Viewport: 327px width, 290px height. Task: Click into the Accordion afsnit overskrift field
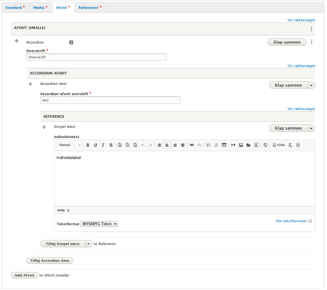pos(110,100)
